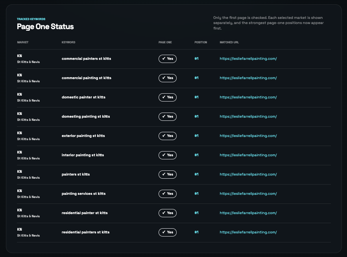
Task: Toggle the Yes pill on the painters st kitts row
Action: [167, 174]
